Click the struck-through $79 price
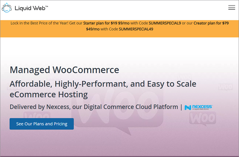 coord(225,23)
